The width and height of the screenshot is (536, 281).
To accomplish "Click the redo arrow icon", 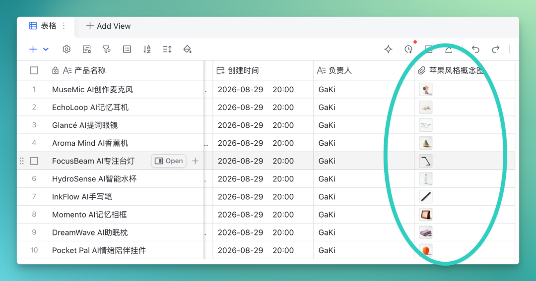I will pyautogui.click(x=495, y=50).
